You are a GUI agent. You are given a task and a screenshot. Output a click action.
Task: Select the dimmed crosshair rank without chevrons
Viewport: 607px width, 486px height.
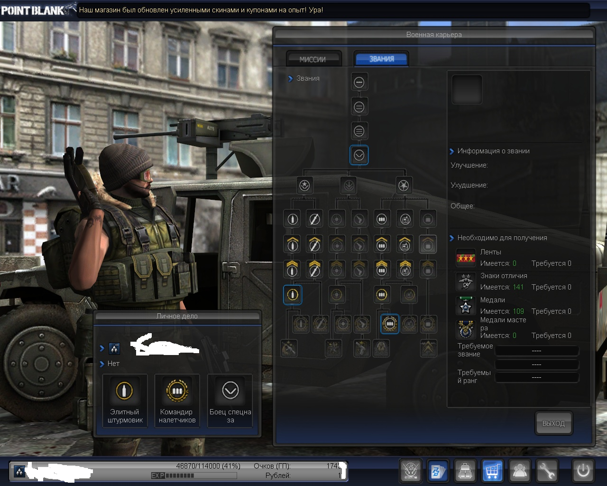pyautogui.click(x=337, y=219)
